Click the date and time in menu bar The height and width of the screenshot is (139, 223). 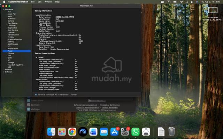coord(210,2)
